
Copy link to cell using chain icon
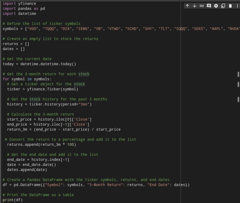click(x=202, y=6)
